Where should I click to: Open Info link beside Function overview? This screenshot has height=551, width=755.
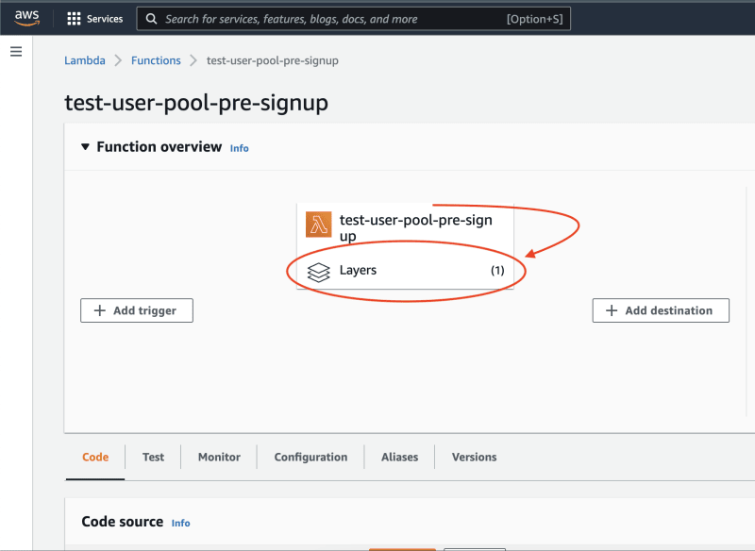[x=240, y=148]
